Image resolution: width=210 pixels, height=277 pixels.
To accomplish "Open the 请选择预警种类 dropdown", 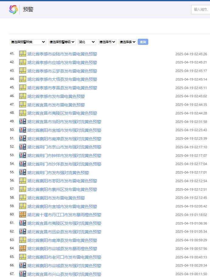I will 28,42.
